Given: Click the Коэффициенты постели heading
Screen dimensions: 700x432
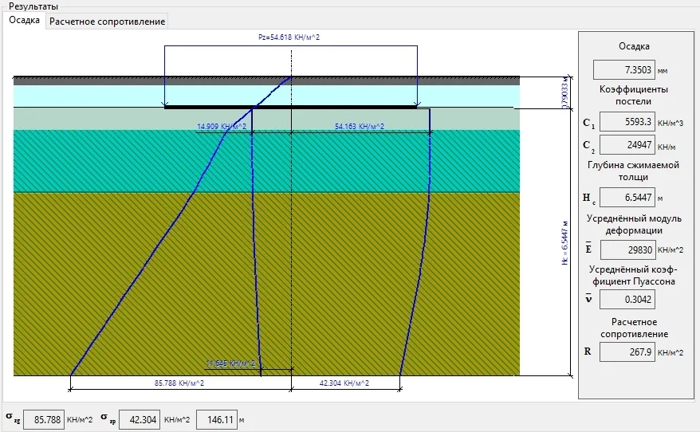Looking at the screenshot, I should 634,95.
